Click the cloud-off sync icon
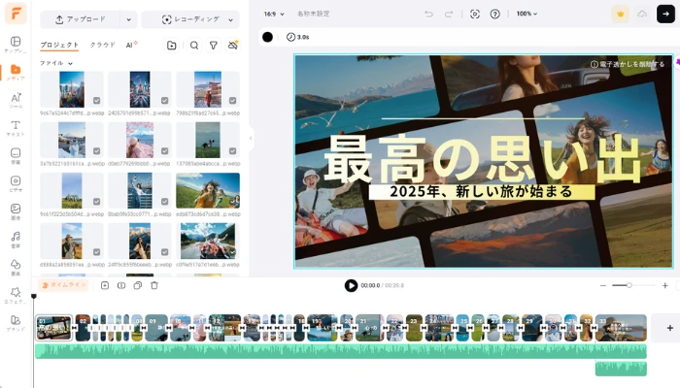The height and width of the screenshot is (388, 680). pos(233,45)
